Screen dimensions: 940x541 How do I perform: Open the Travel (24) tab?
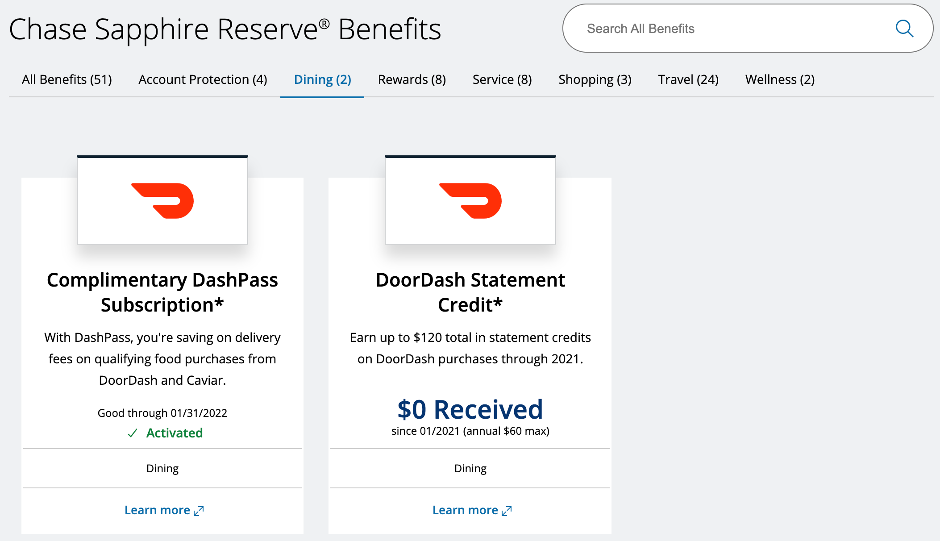(688, 79)
